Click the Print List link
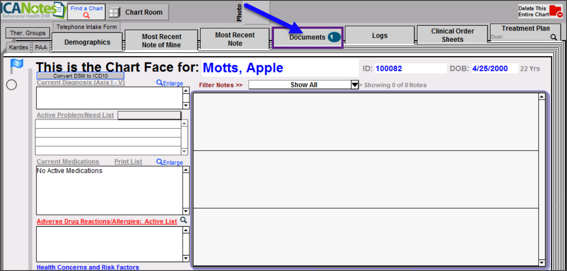The height and width of the screenshot is (271, 567). coord(128,162)
